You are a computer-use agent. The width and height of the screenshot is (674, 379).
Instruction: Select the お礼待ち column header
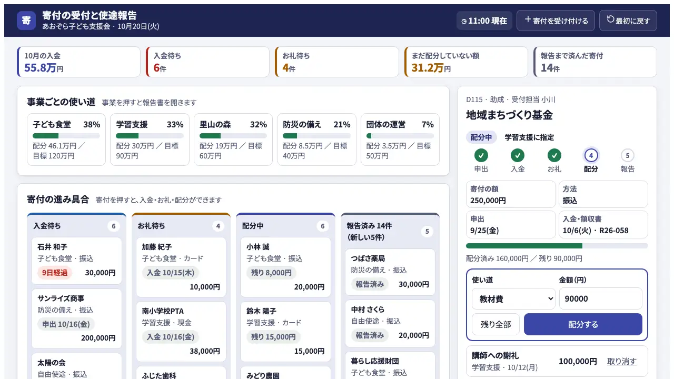pyautogui.click(x=181, y=226)
